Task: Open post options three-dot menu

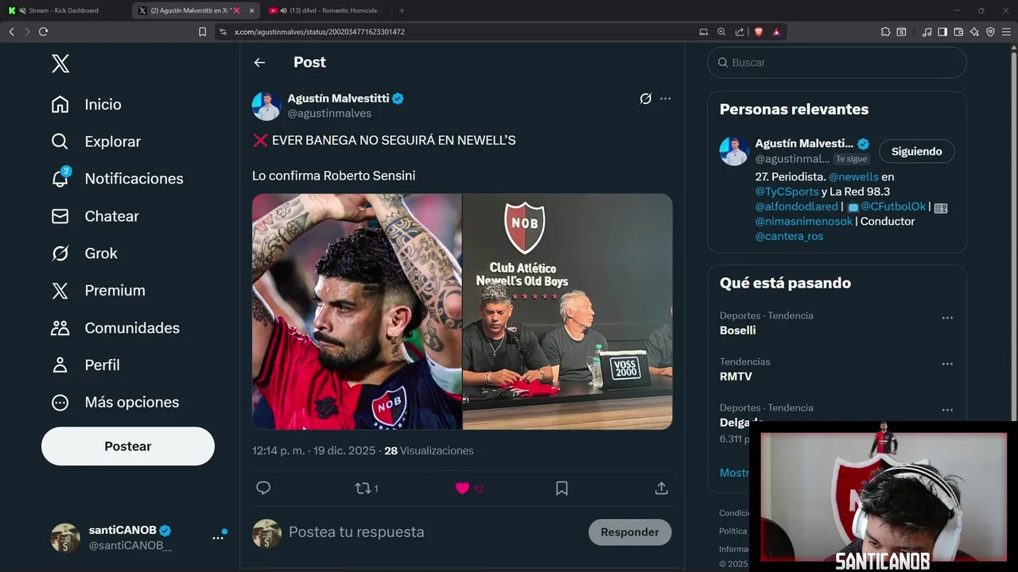Action: (x=665, y=99)
